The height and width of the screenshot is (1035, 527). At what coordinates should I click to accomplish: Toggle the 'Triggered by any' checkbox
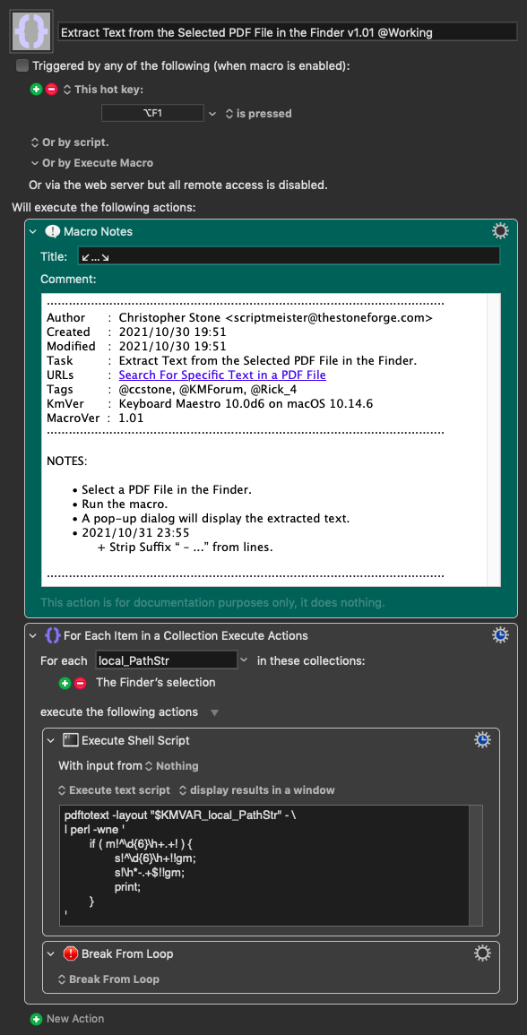point(23,65)
